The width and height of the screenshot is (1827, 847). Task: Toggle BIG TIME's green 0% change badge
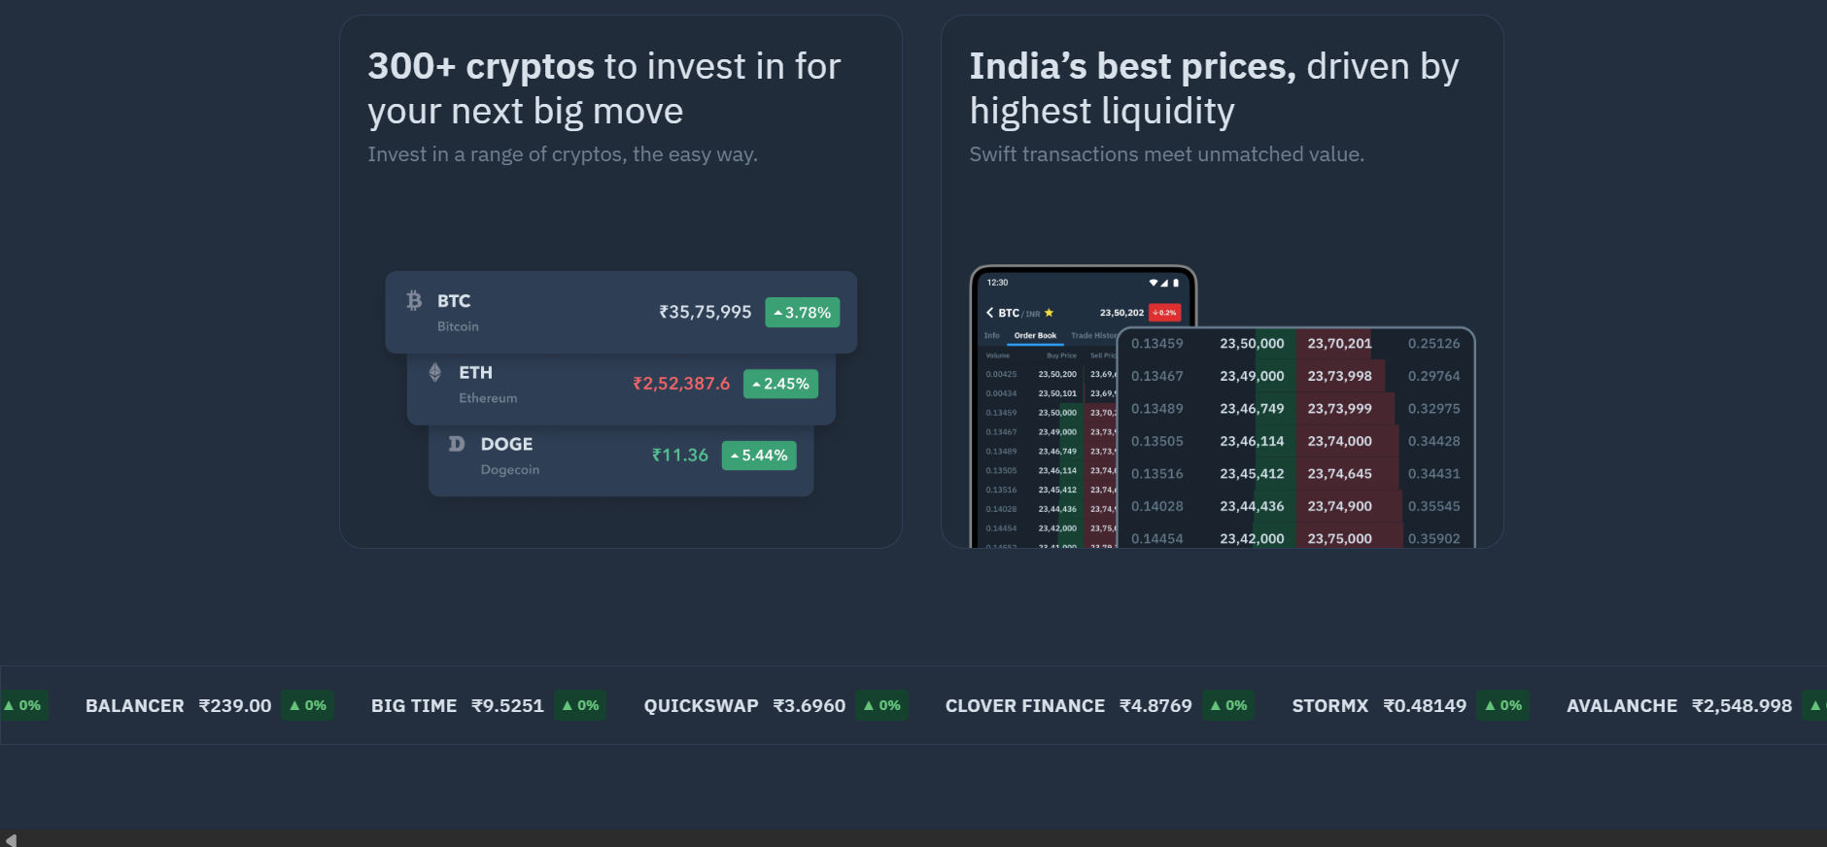pyautogui.click(x=580, y=705)
